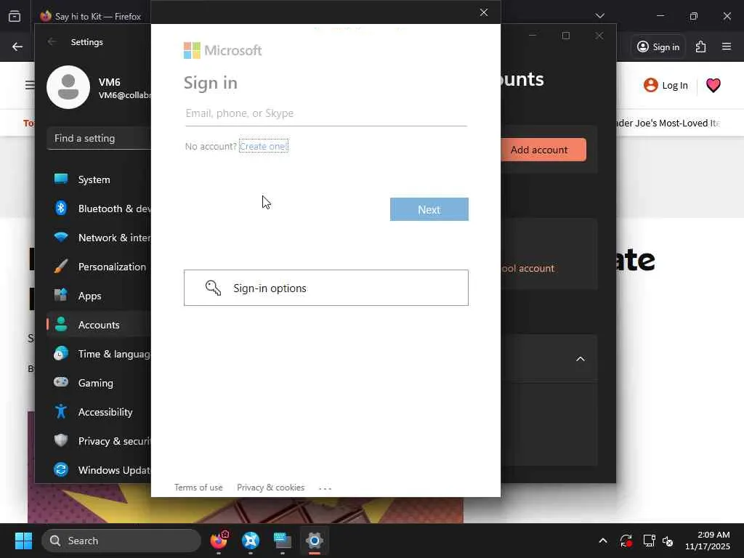Click the Personalization paintbrush icon
This screenshot has width=744, height=558.
click(61, 266)
